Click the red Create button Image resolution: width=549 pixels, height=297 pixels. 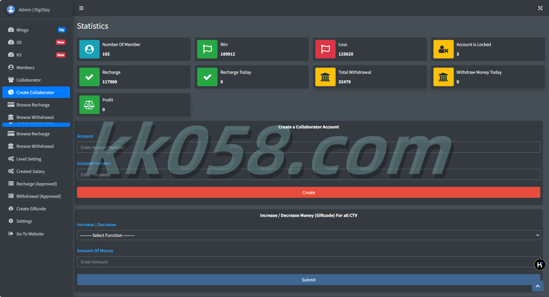point(308,192)
